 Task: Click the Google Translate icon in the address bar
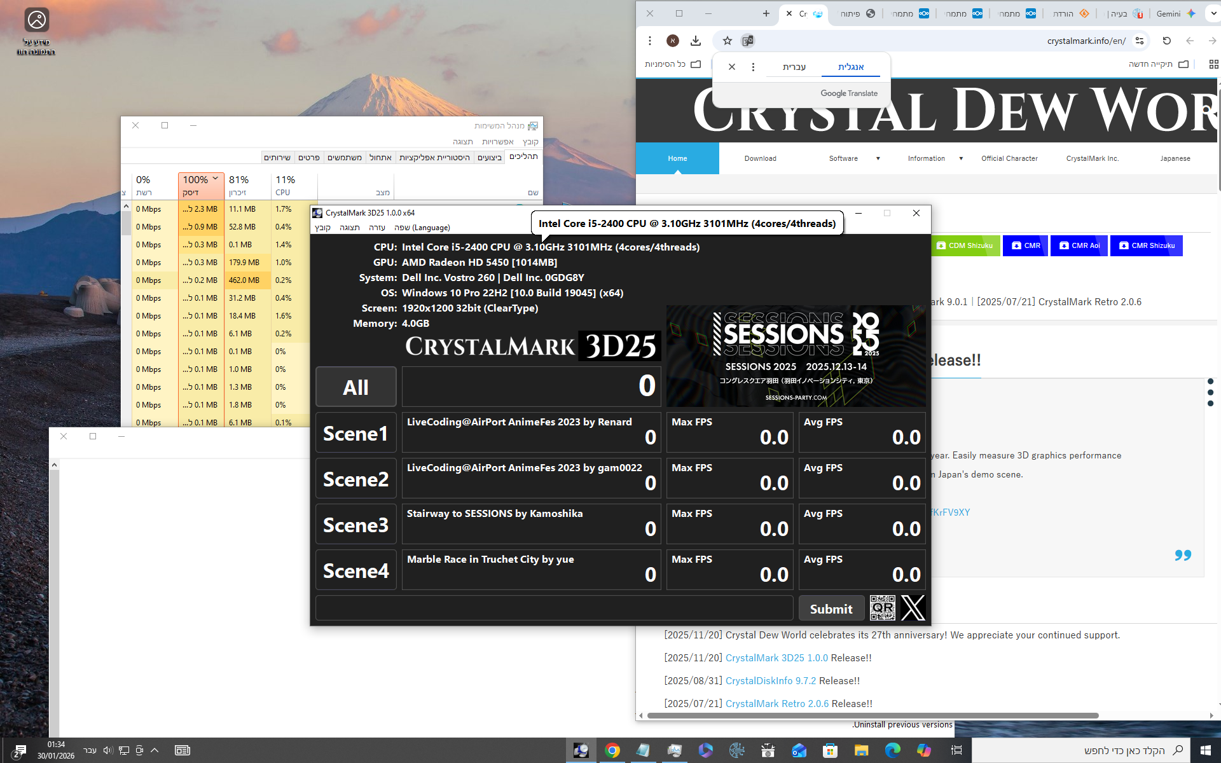tap(748, 40)
